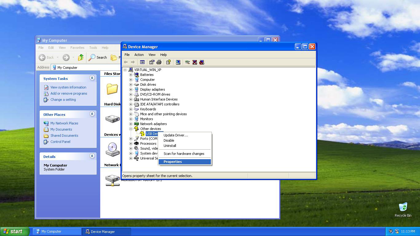Click the Keyboards category icon
The image size is (420, 236).
click(137, 109)
